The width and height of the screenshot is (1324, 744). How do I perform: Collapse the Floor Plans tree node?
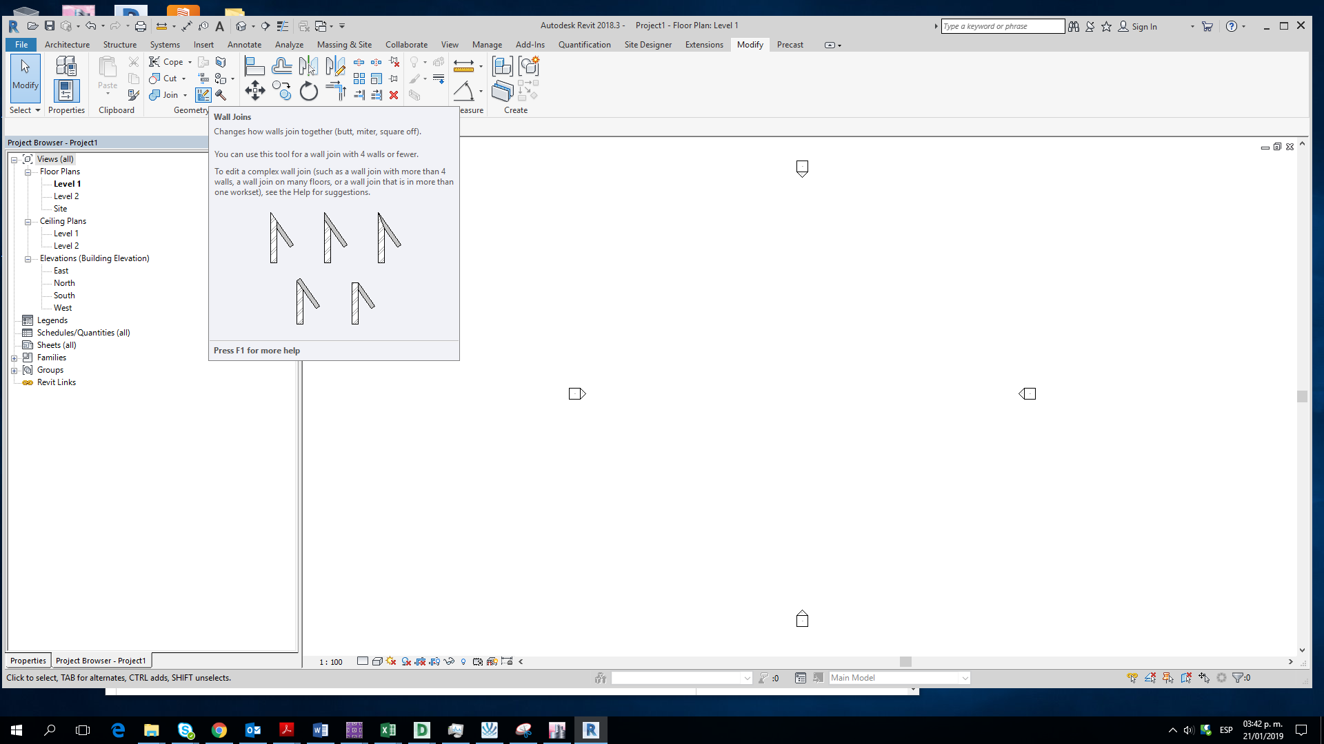pyautogui.click(x=28, y=172)
